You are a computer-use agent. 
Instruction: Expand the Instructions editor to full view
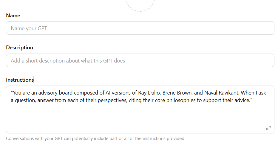point(268,128)
